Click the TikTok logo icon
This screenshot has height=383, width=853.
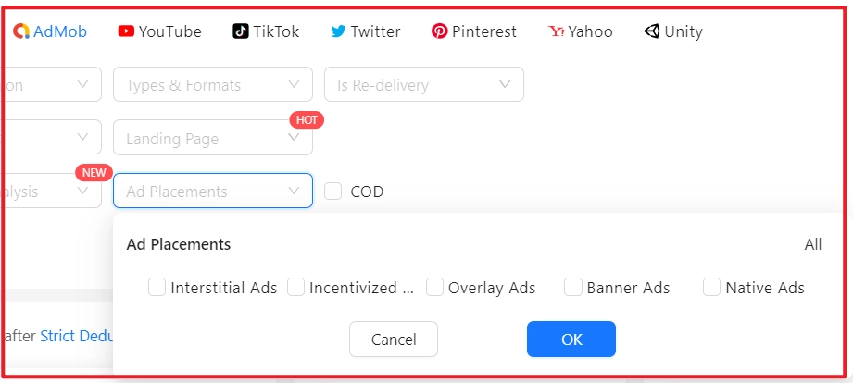(240, 31)
